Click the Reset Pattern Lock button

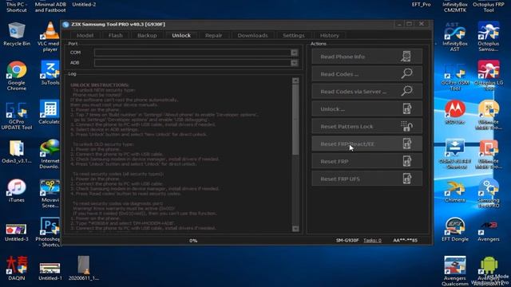click(367, 126)
